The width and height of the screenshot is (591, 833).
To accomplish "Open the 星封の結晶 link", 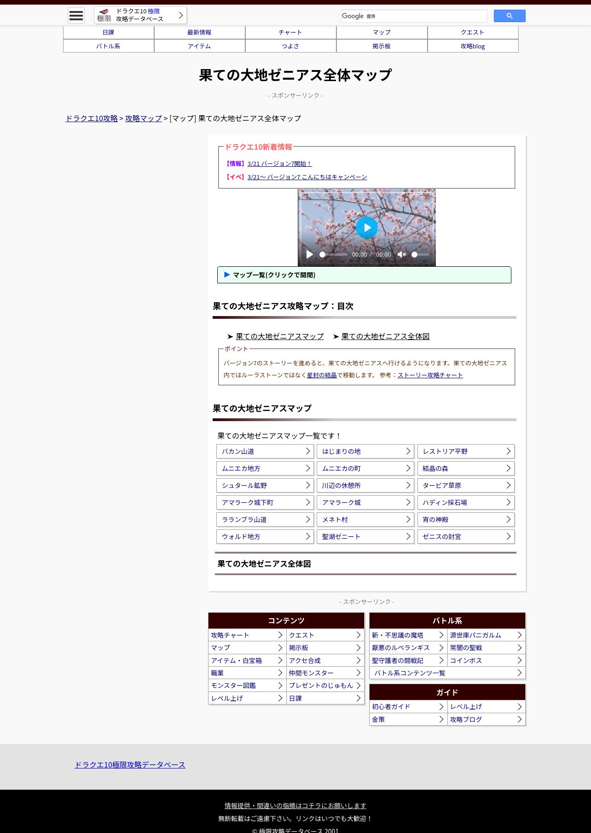I will click(322, 375).
